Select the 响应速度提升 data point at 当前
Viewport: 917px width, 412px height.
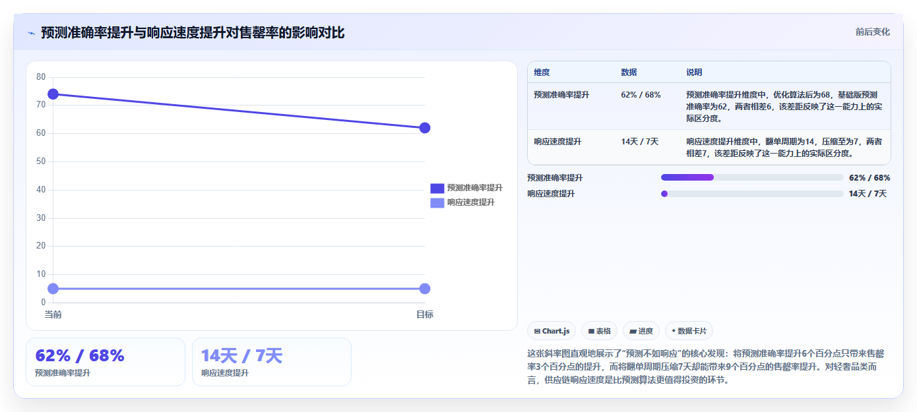53,289
